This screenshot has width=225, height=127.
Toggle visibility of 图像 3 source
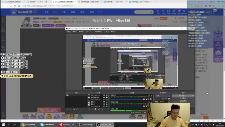pyautogui.click(x=104, y=104)
